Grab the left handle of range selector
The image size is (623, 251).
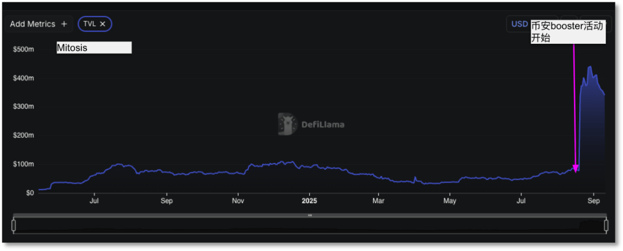click(13, 226)
